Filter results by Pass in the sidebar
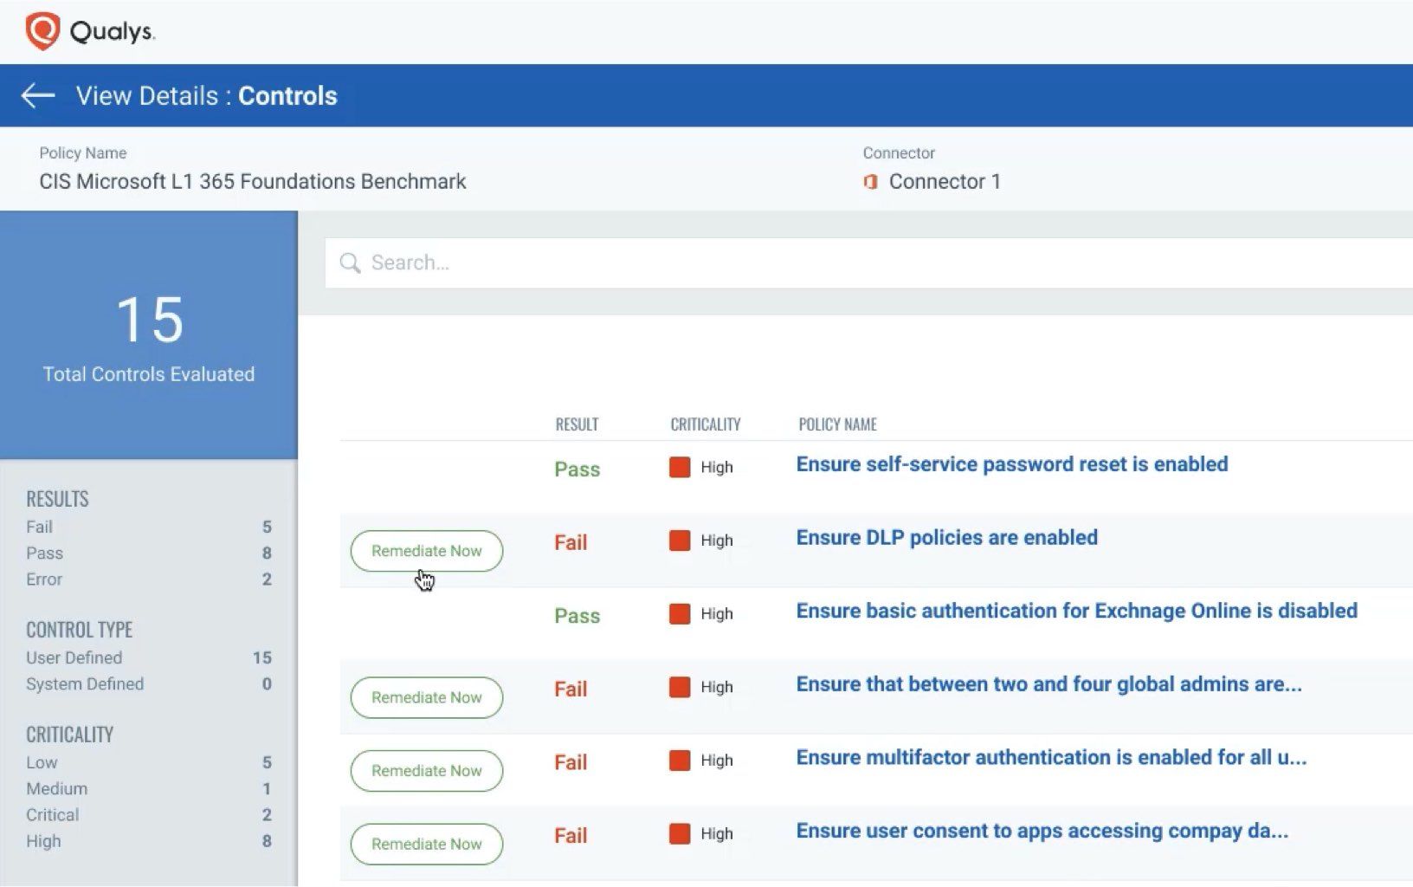This screenshot has width=1413, height=887. click(45, 553)
